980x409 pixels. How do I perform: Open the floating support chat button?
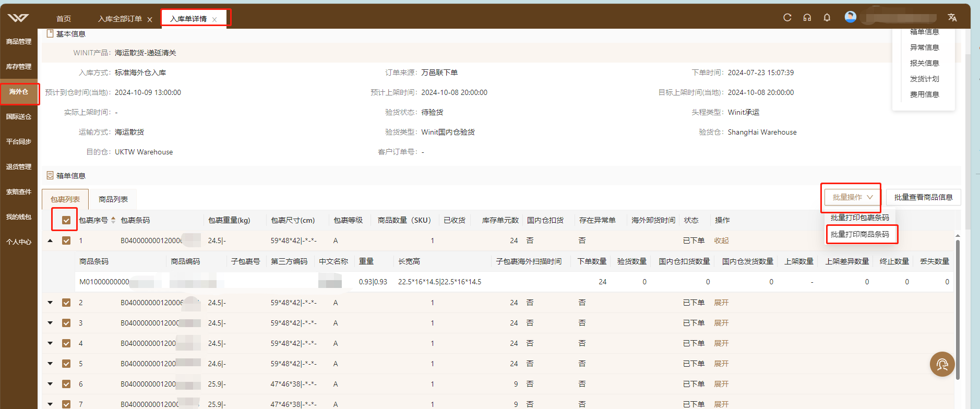942,364
